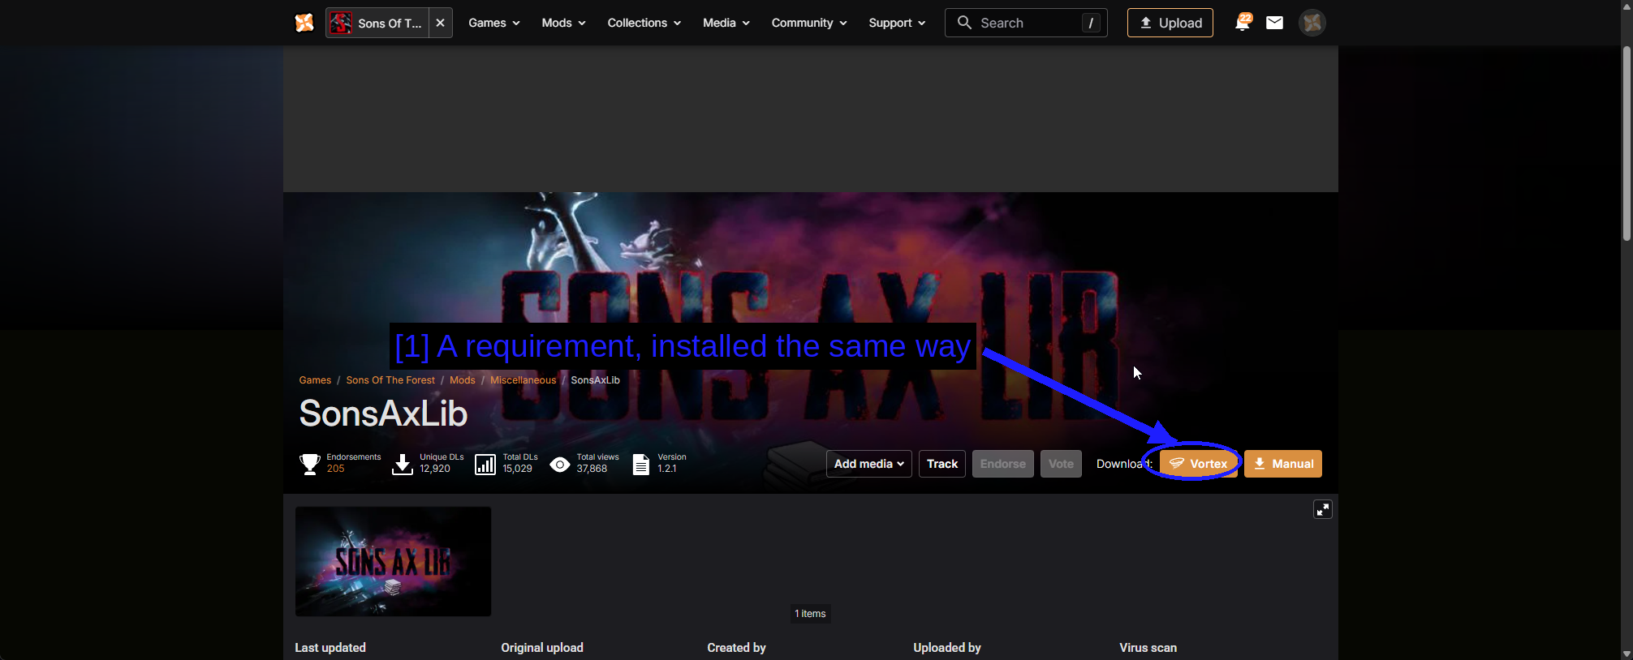Open the Add media dropdown
Viewport: 1633px width, 660px height.
coord(869,464)
